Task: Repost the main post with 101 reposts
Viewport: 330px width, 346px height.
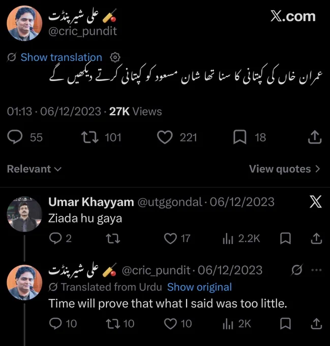Action: click(89, 137)
